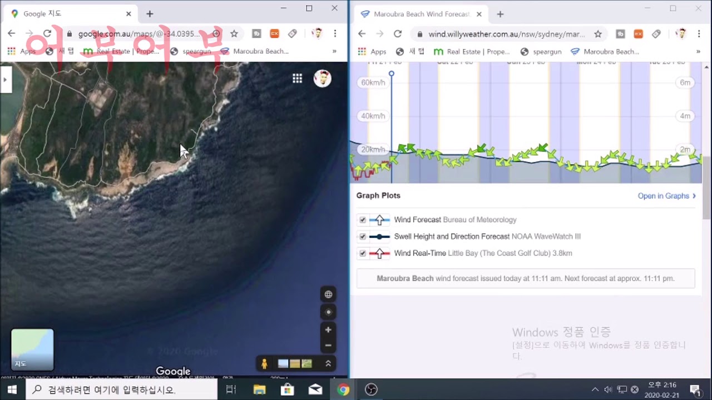Open Task View on the taskbar

pos(231,389)
